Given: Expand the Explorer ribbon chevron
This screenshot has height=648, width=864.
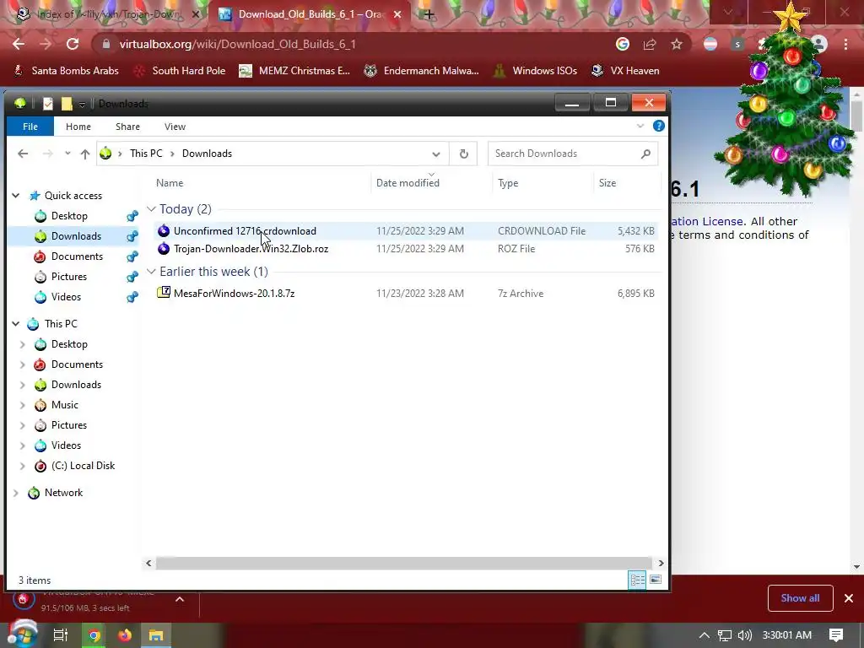Looking at the screenshot, I should [640, 127].
